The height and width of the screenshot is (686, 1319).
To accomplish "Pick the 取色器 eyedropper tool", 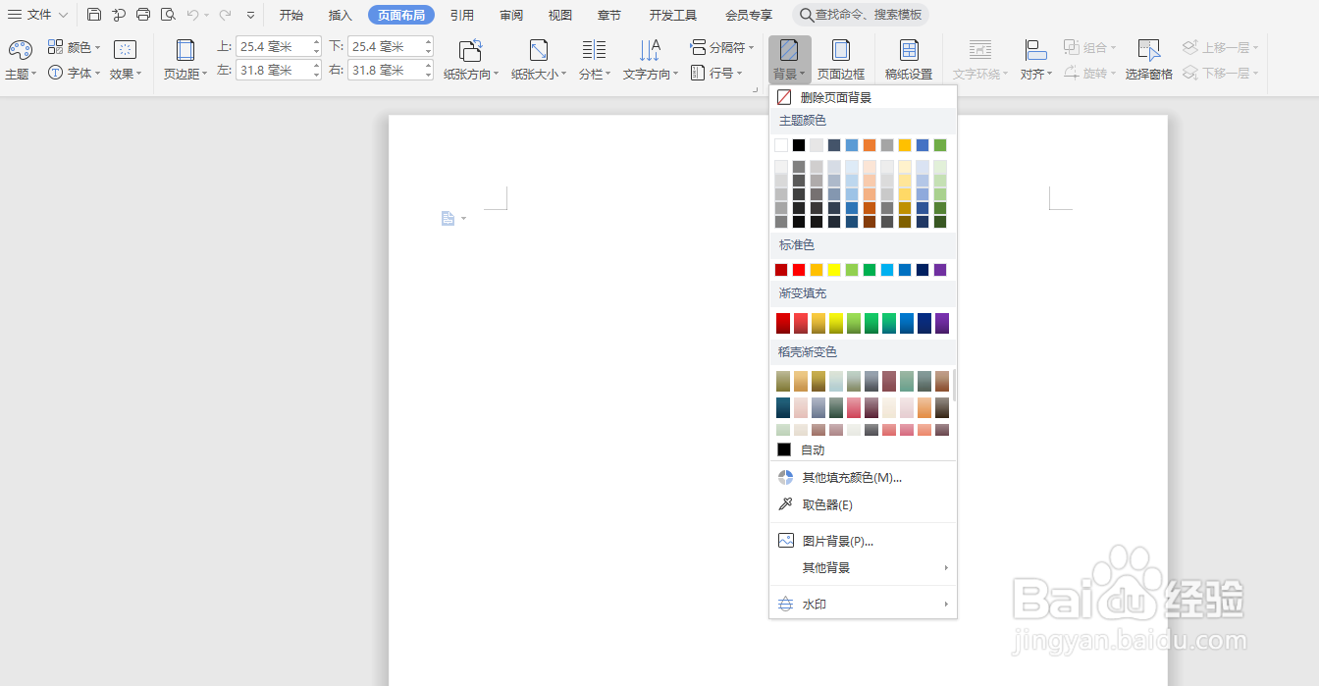I will tap(826, 504).
